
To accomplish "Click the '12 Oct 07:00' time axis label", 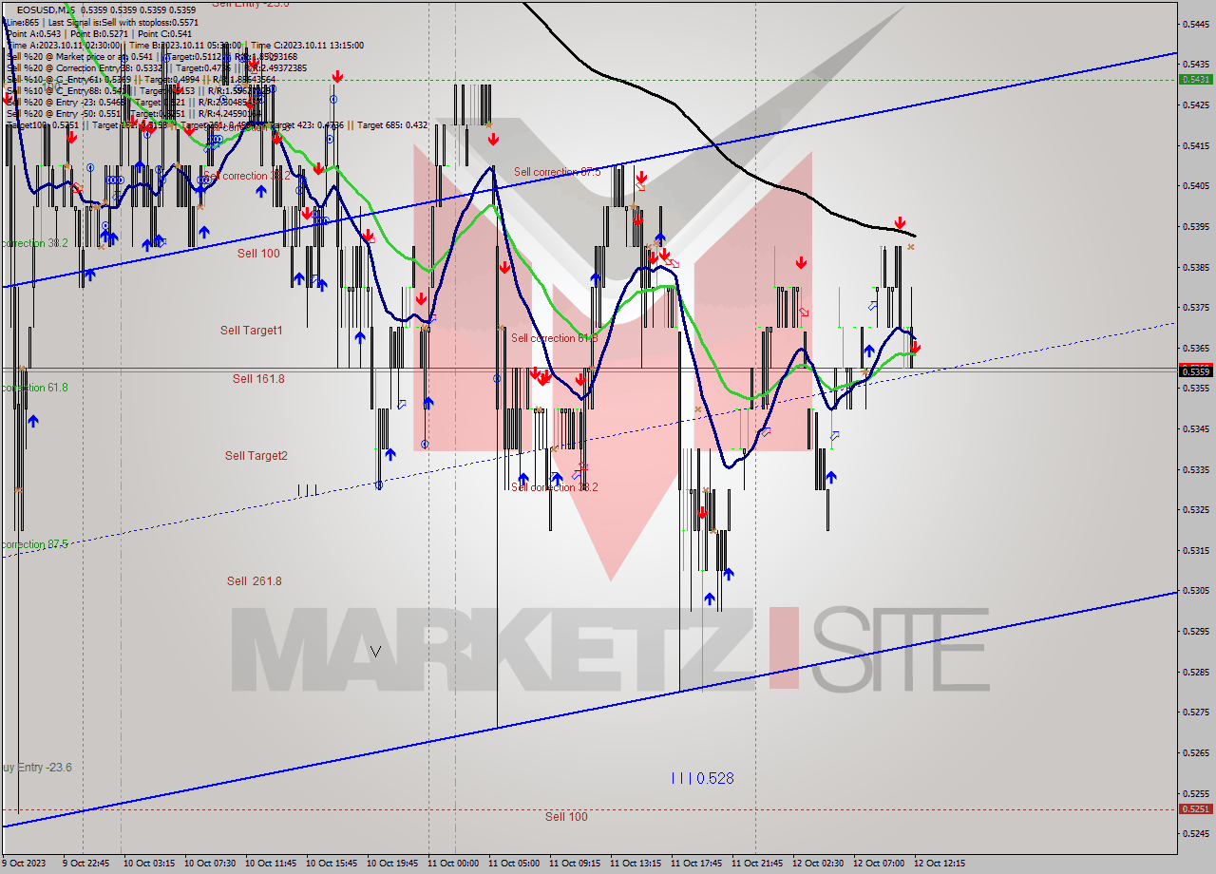I will (x=878, y=864).
